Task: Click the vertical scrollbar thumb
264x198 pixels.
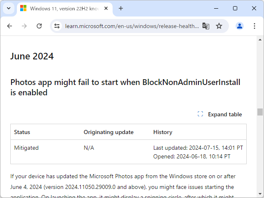Action: coord(260,112)
